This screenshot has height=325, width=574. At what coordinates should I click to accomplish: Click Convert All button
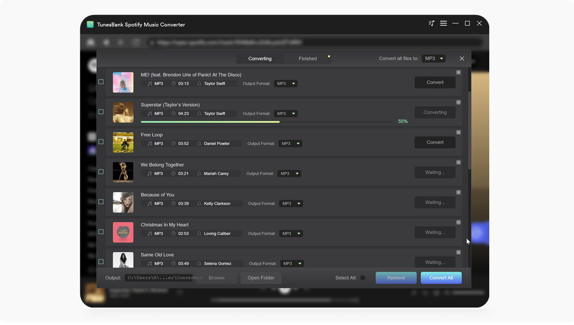tap(441, 278)
